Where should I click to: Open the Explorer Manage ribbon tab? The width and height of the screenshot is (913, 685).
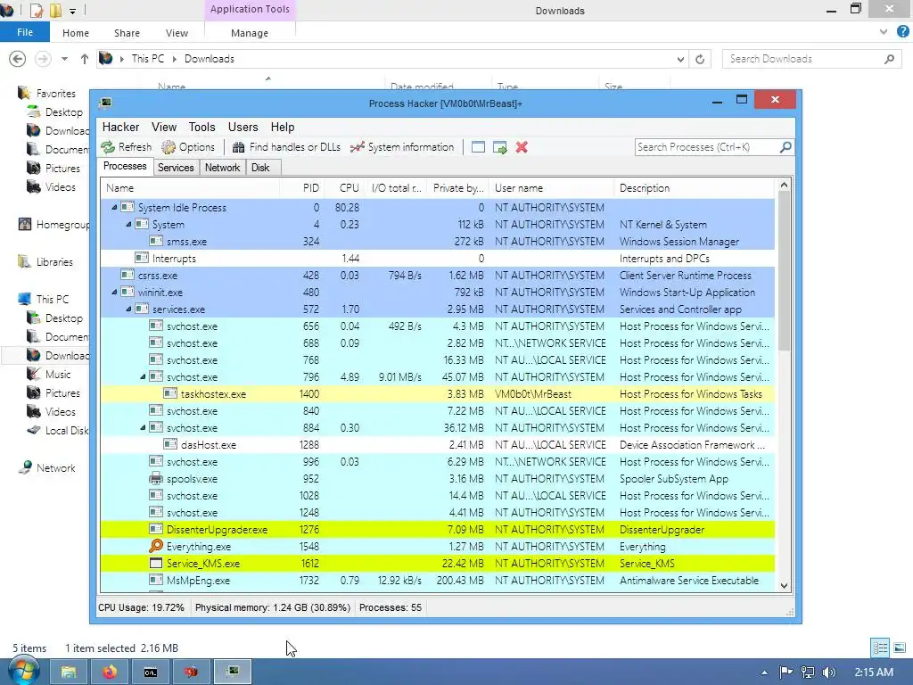coord(250,33)
